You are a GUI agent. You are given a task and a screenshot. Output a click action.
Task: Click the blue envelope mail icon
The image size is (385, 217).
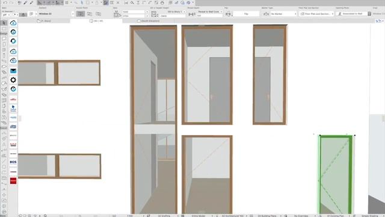(13, 71)
